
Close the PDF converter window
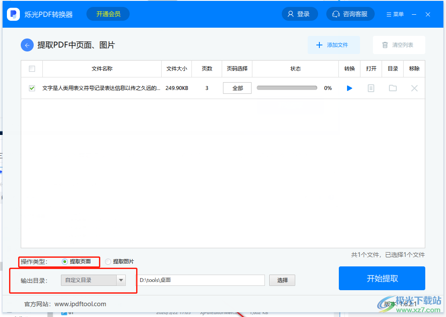coord(428,14)
